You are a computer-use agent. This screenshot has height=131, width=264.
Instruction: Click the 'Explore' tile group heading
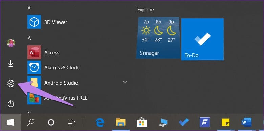click(146, 10)
